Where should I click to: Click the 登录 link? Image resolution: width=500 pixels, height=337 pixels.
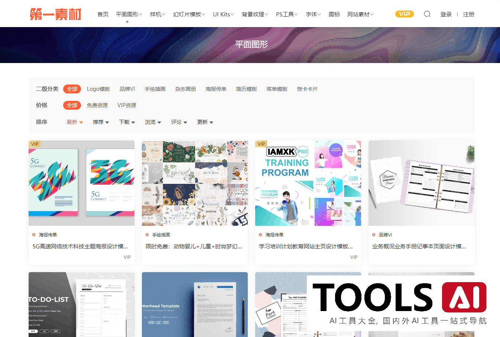tap(446, 14)
